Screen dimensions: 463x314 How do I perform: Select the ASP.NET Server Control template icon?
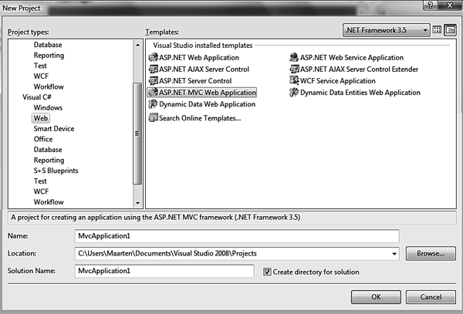154,80
